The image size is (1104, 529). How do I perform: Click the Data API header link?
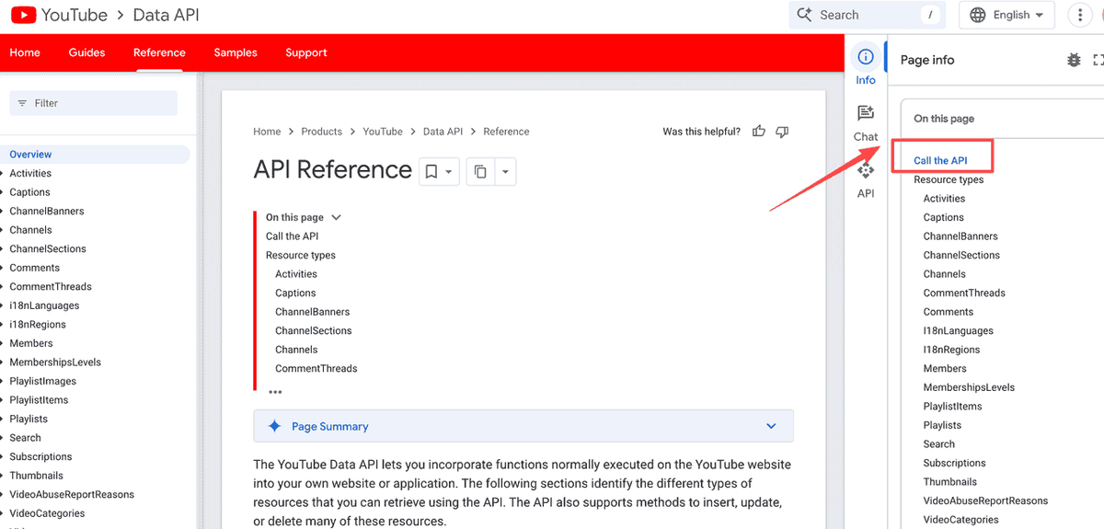point(166,15)
